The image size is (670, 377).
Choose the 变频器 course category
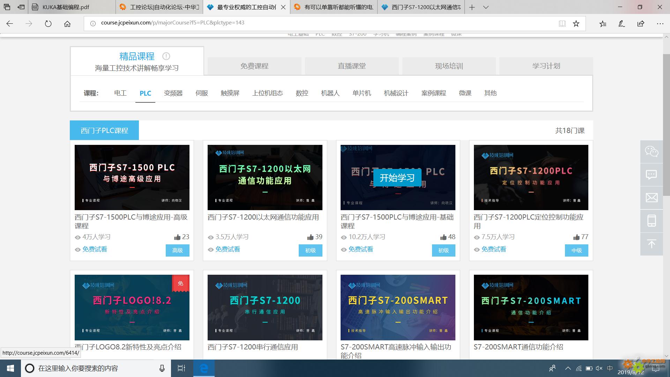tap(173, 93)
